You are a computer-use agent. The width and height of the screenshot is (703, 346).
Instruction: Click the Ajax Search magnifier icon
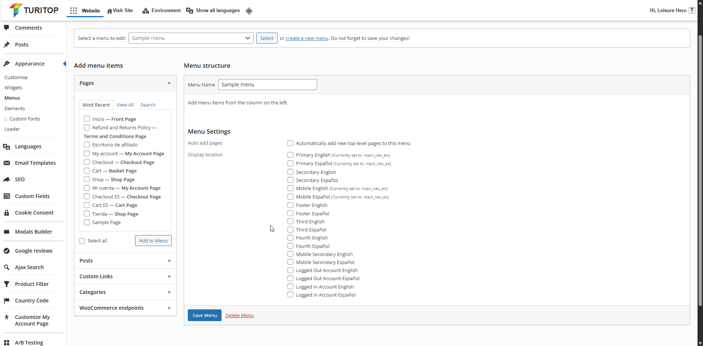click(7, 267)
